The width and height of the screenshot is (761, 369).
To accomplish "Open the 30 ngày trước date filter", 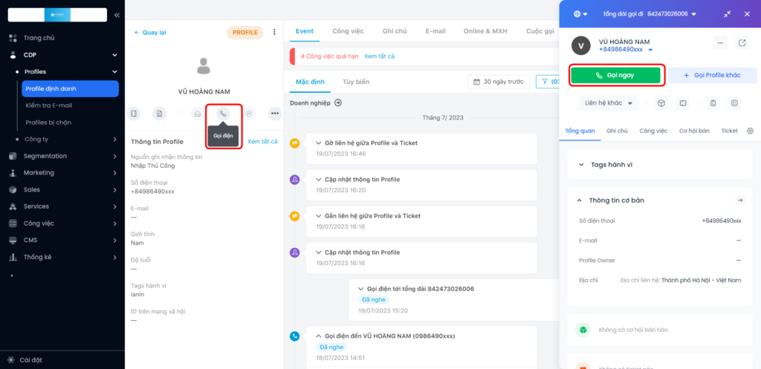I will (497, 82).
